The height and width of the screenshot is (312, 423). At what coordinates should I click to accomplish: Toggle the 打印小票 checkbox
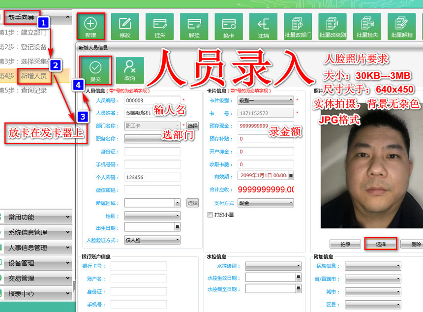click(210, 215)
